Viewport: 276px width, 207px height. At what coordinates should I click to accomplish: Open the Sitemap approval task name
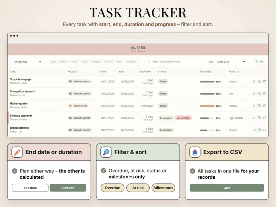(21, 116)
